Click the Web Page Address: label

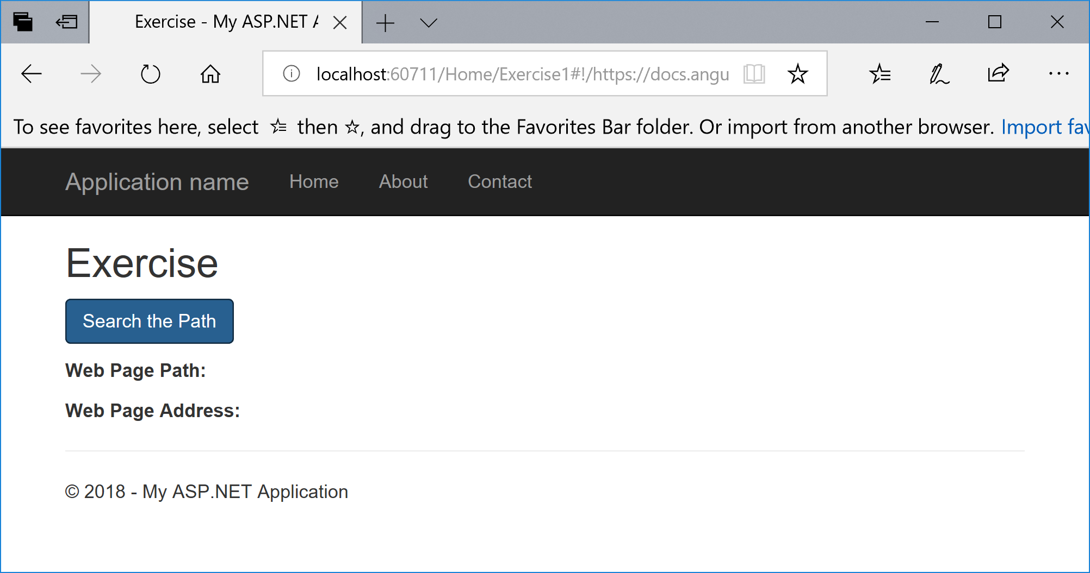152,411
